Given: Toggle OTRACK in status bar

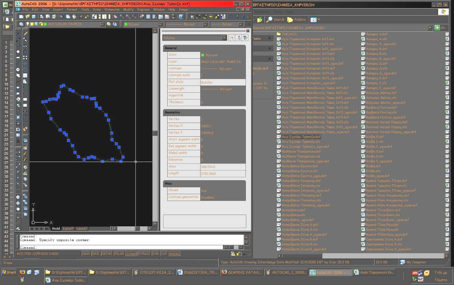Looking at the screenshot, I should tap(144, 254).
